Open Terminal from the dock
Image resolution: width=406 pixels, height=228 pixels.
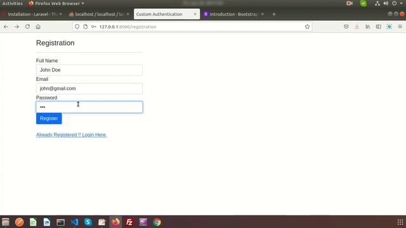[61, 222]
